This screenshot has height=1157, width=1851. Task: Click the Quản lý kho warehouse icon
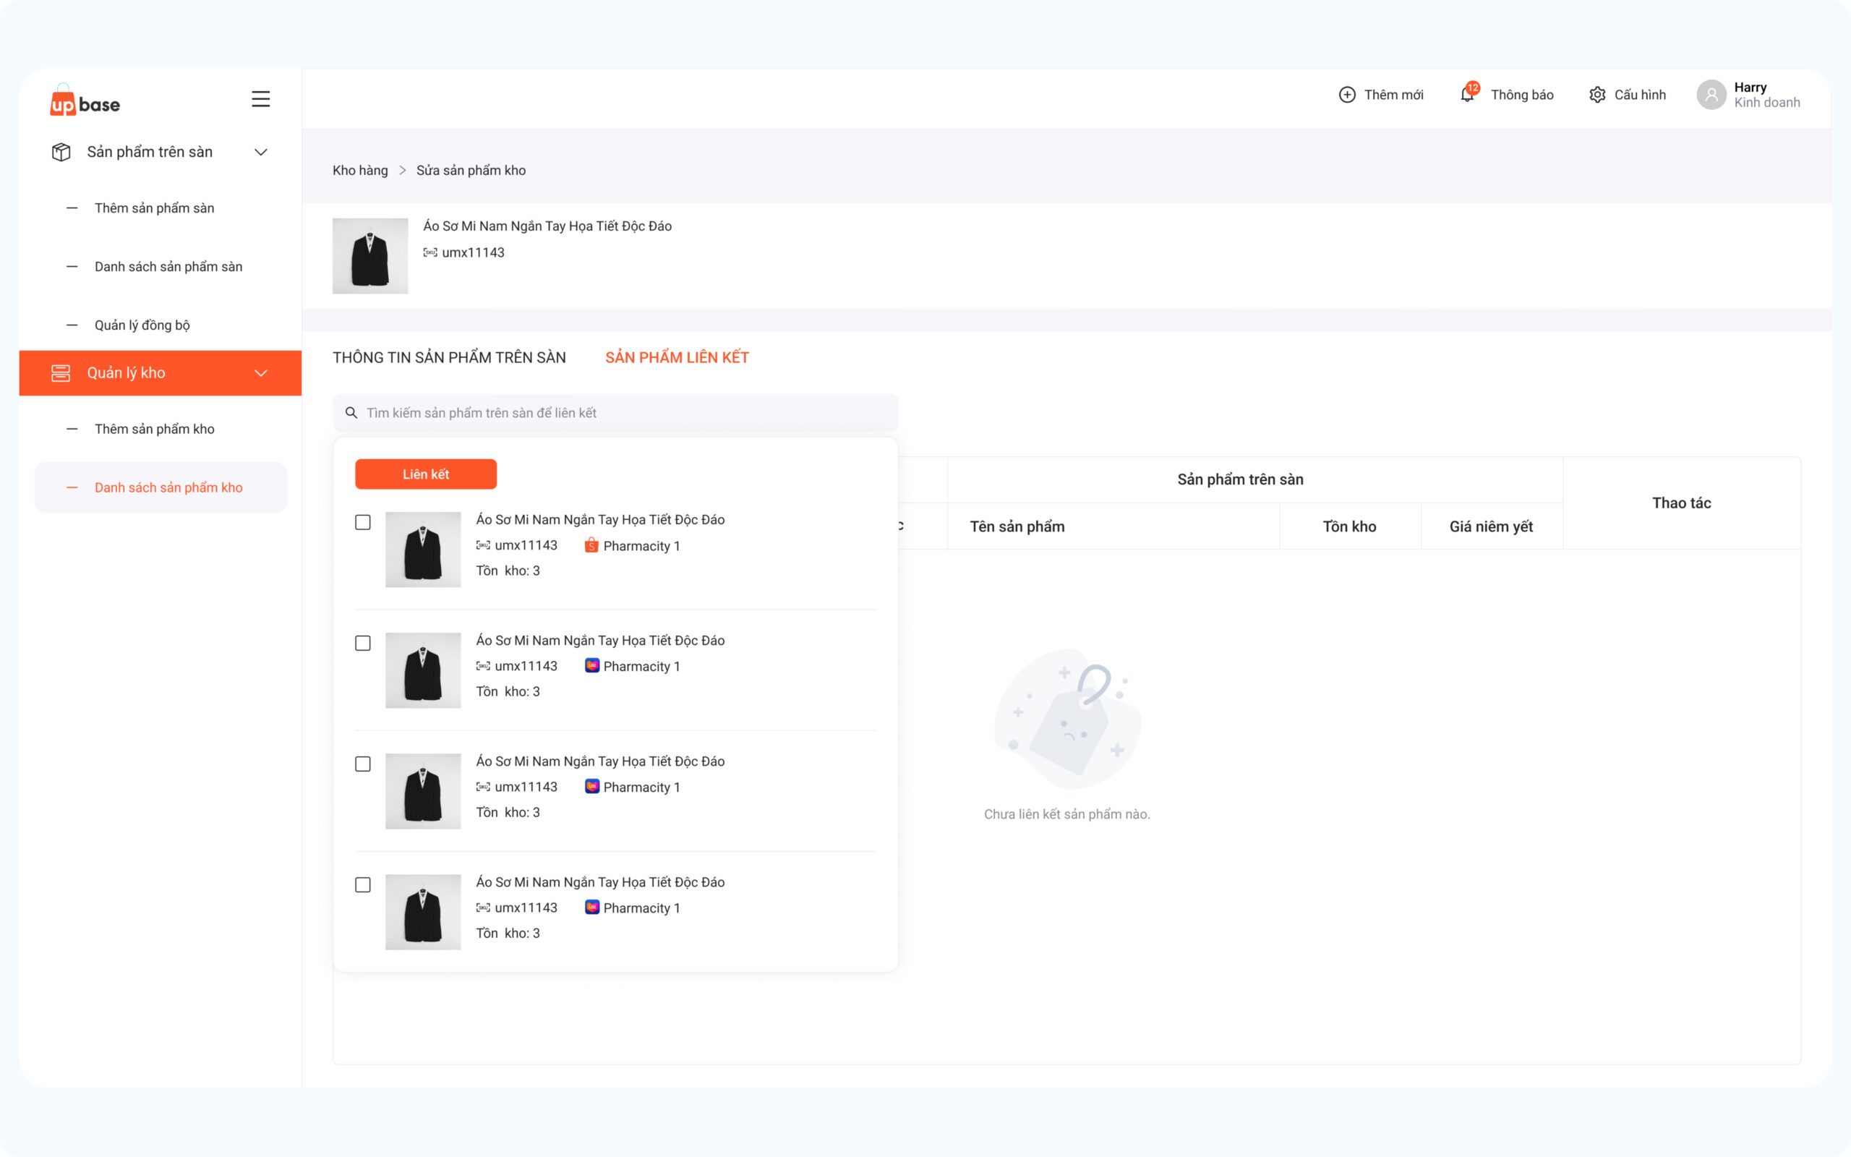coord(61,373)
